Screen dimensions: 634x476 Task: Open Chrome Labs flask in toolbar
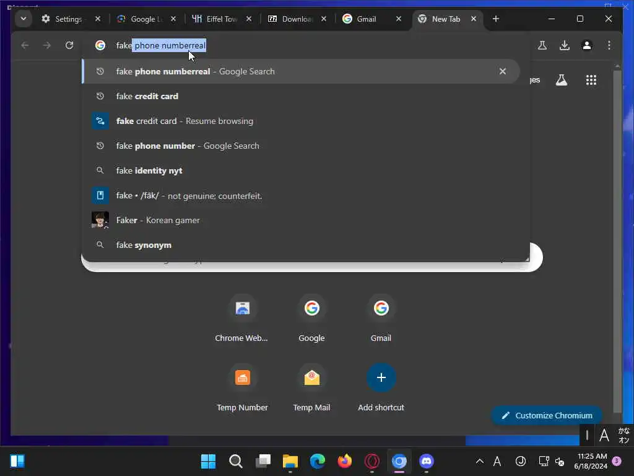[542, 45]
